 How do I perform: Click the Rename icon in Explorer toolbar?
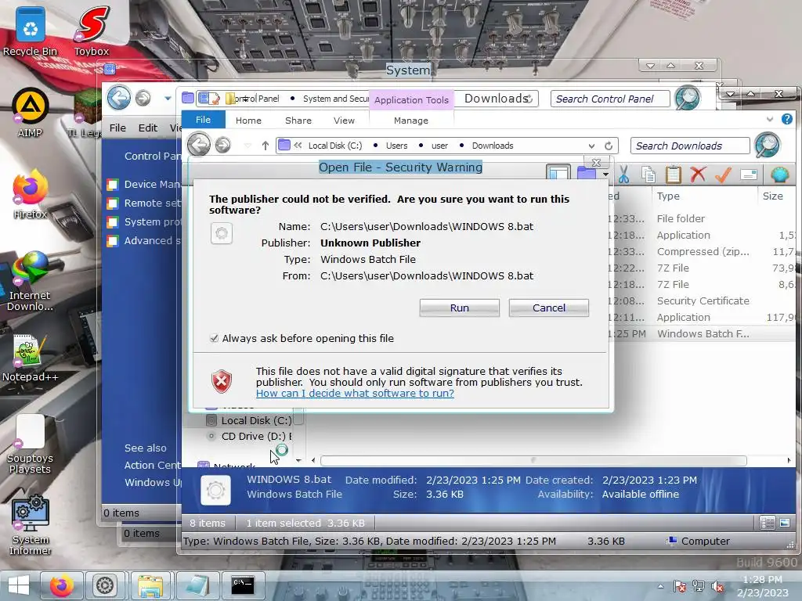click(748, 175)
